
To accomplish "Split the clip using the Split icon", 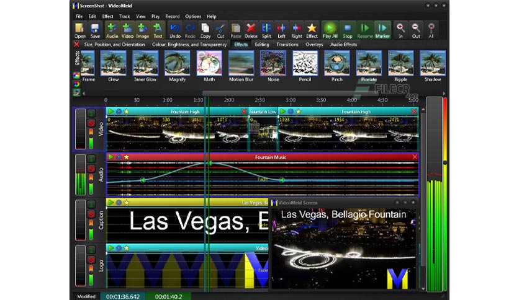I will (266, 30).
